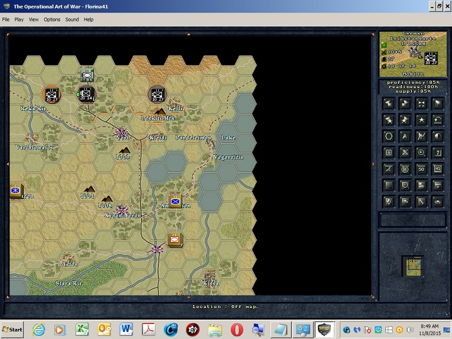This screenshot has width=452, height=339.
Task: Click the volume speaker tray icon
Action: pyautogui.click(x=409, y=330)
